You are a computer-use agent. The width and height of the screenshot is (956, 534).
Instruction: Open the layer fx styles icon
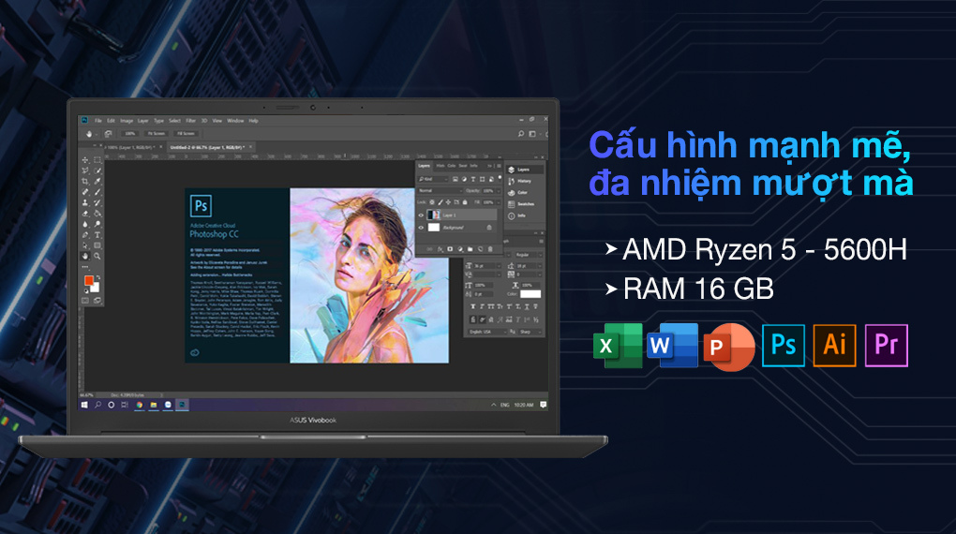coord(440,249)
